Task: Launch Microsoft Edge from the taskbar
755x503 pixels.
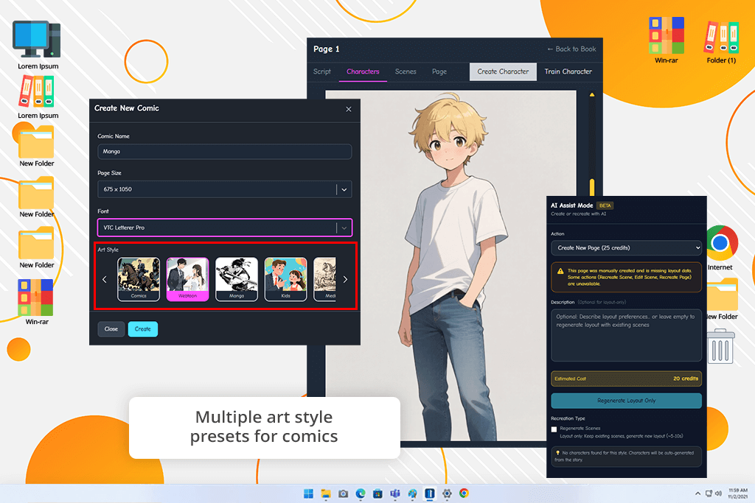Action: [x=361, y=493]
